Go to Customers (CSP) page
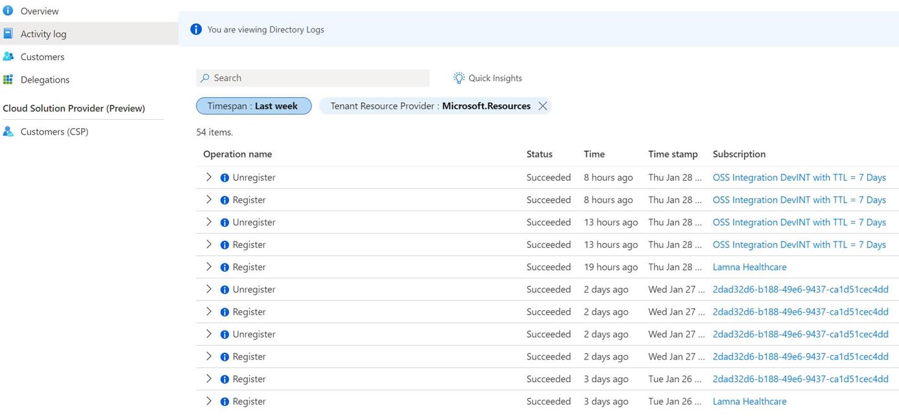Image resolution: width=899 pixels, height=417 pixels. click(54, 131)
